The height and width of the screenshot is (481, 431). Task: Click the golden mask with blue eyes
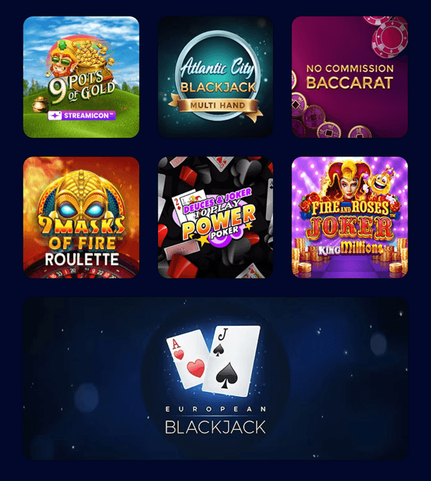pyautogui.click(x=81, y=199)
